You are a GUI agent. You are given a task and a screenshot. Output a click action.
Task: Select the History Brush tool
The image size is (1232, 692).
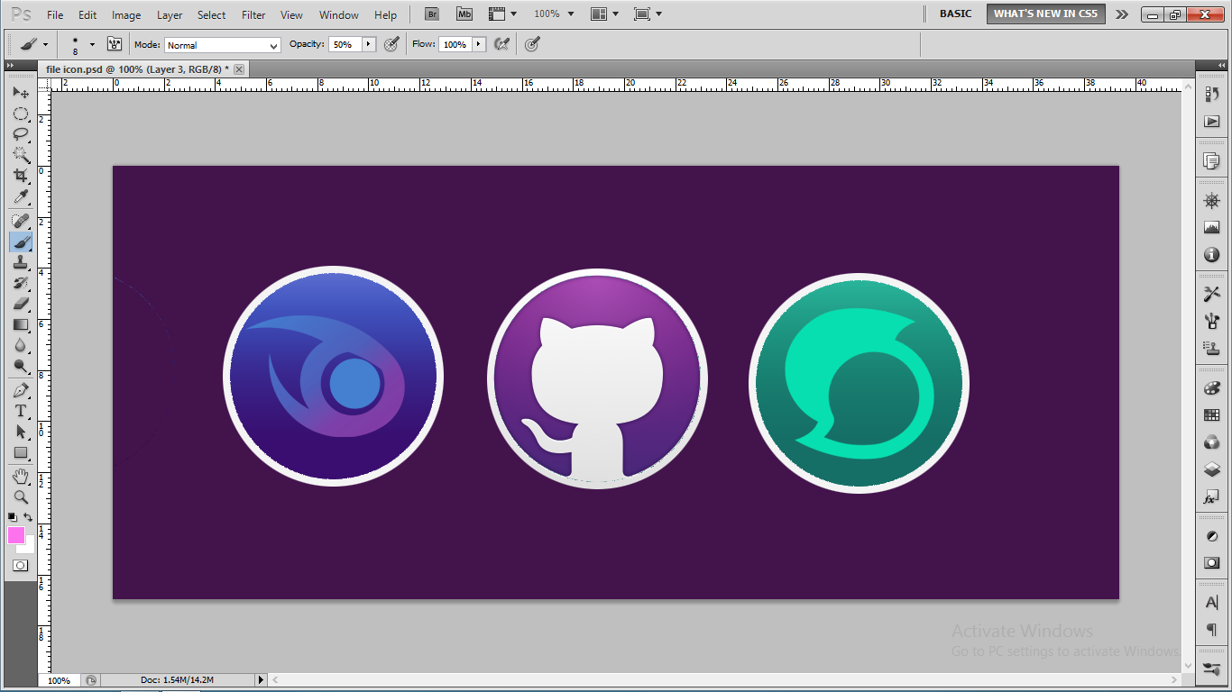click(x=20, y=283)
